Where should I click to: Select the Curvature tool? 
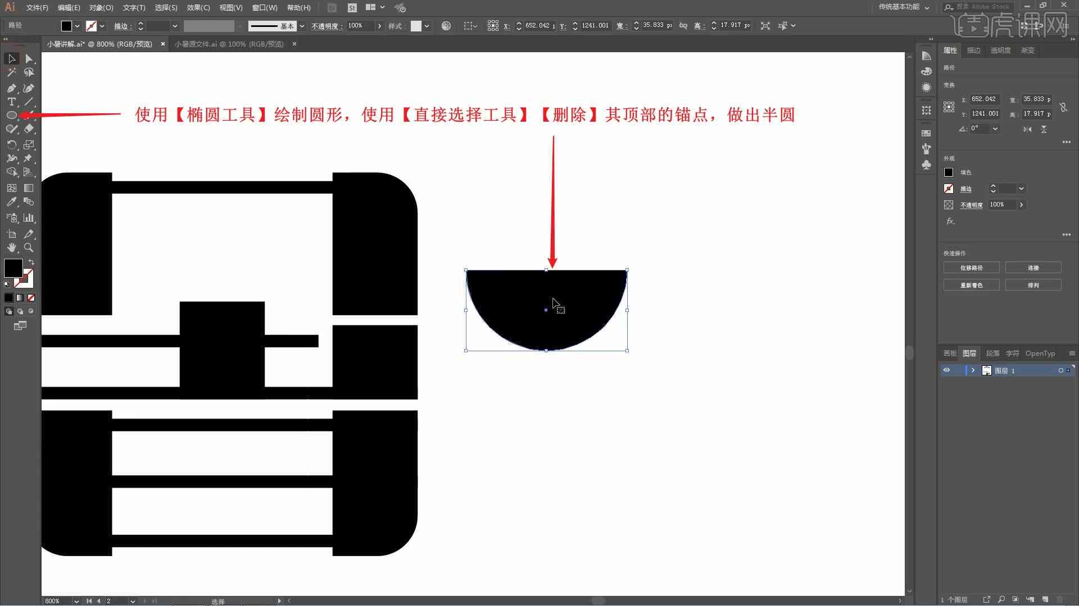tap(29, 88)
